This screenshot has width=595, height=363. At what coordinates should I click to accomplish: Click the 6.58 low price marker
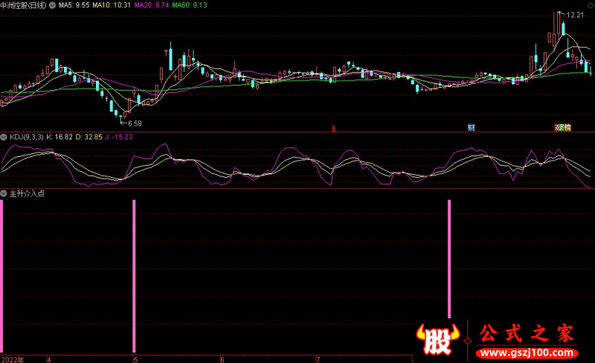(135, 123)
